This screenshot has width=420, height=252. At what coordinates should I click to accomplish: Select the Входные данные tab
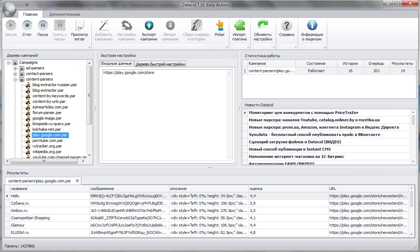117,64
